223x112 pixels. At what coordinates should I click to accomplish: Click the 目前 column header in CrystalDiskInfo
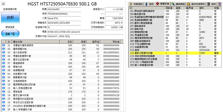[66, 42]
